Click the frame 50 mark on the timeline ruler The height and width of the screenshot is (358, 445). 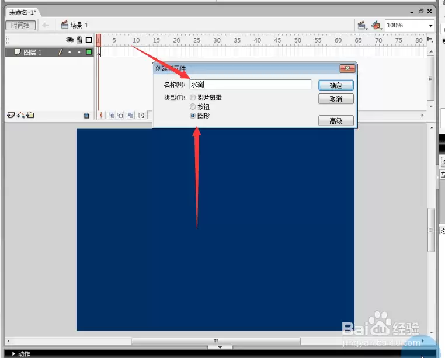pos(298,40)
